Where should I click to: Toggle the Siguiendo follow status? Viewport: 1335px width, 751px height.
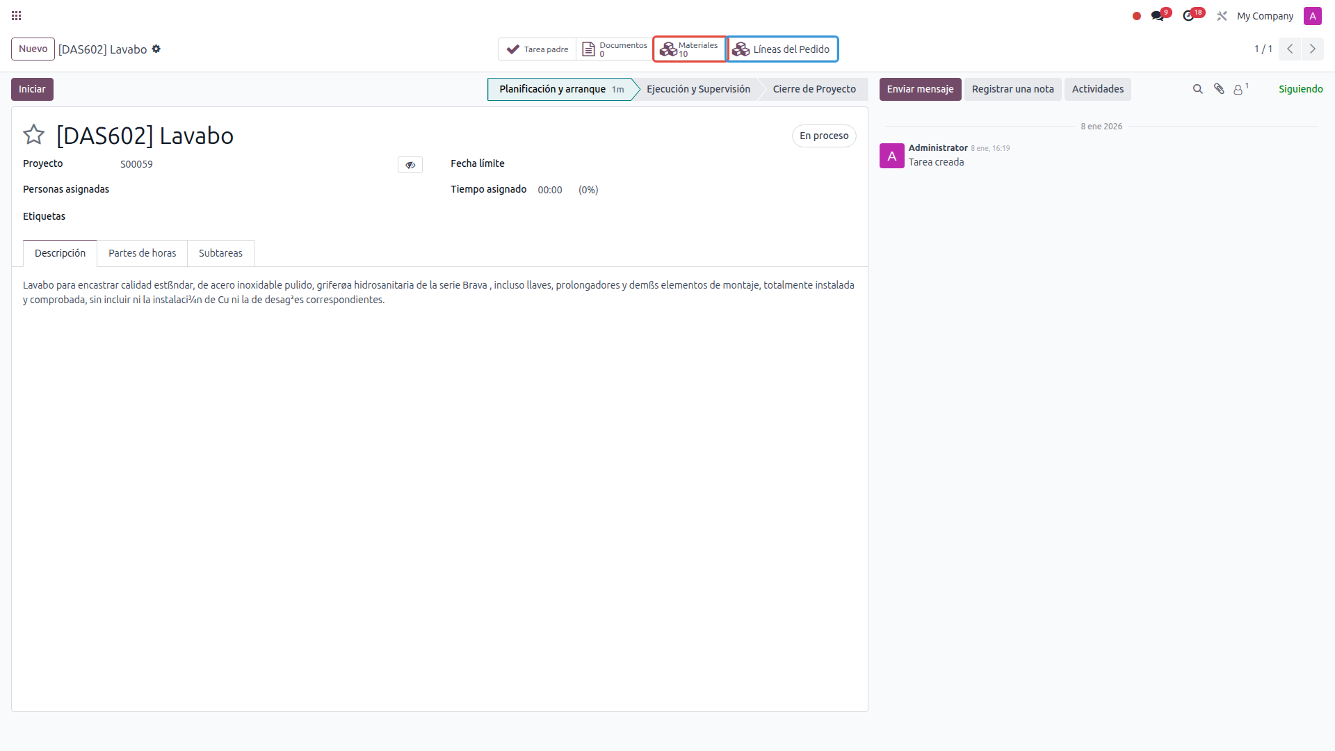[1300, 89]
